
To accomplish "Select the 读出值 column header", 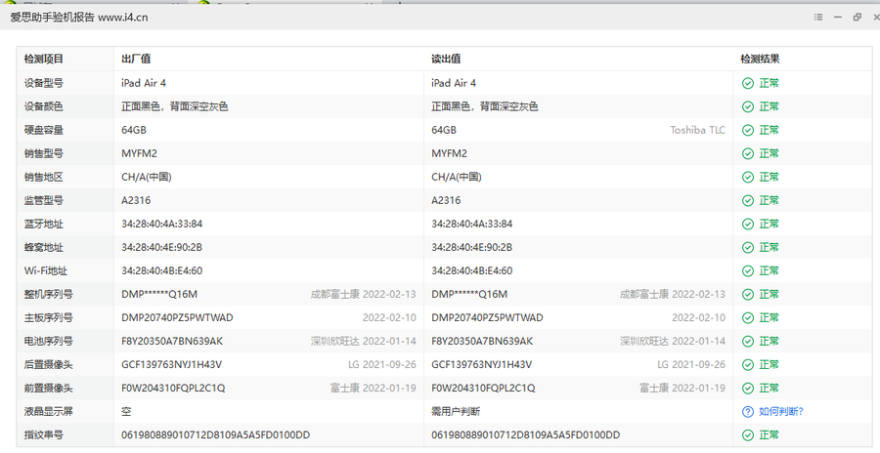I will click(x=446, y=59).
